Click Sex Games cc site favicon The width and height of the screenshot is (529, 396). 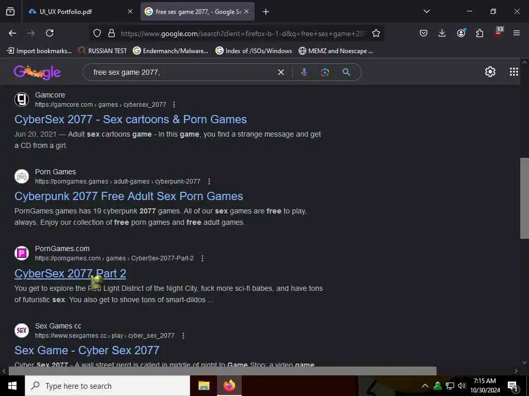(x=22, y=331)
